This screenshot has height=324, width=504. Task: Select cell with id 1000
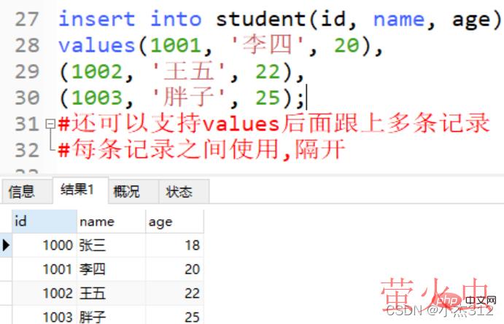point(44,245)
